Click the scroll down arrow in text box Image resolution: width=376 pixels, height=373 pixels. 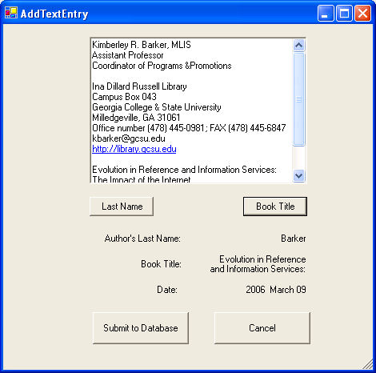click(x=298, y=175)
